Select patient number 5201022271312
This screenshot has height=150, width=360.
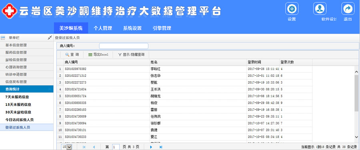[76, 76]
